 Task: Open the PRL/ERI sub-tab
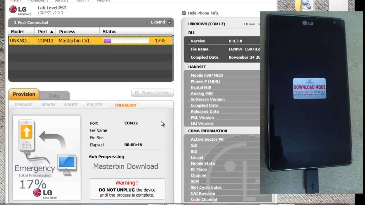point(95,105)
